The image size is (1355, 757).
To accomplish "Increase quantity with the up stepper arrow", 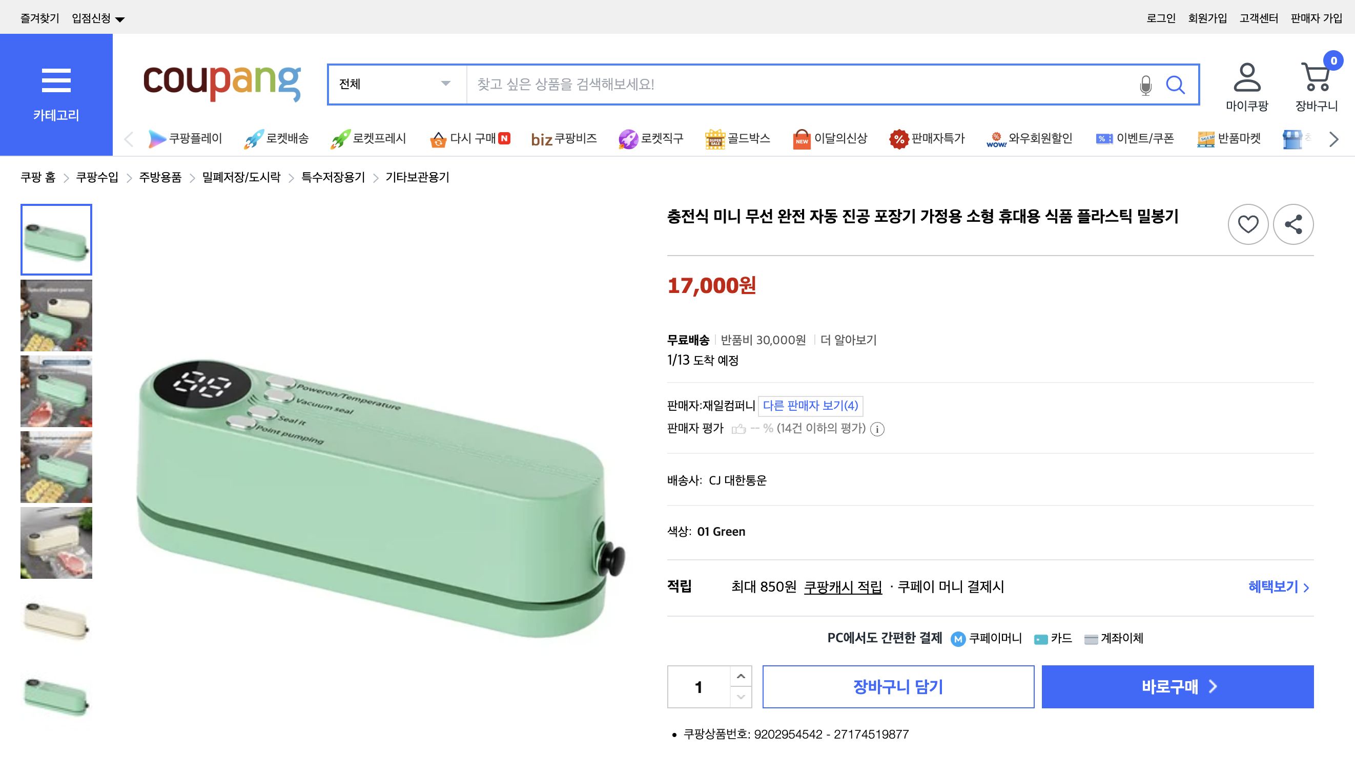I will (x=741, y=677).
